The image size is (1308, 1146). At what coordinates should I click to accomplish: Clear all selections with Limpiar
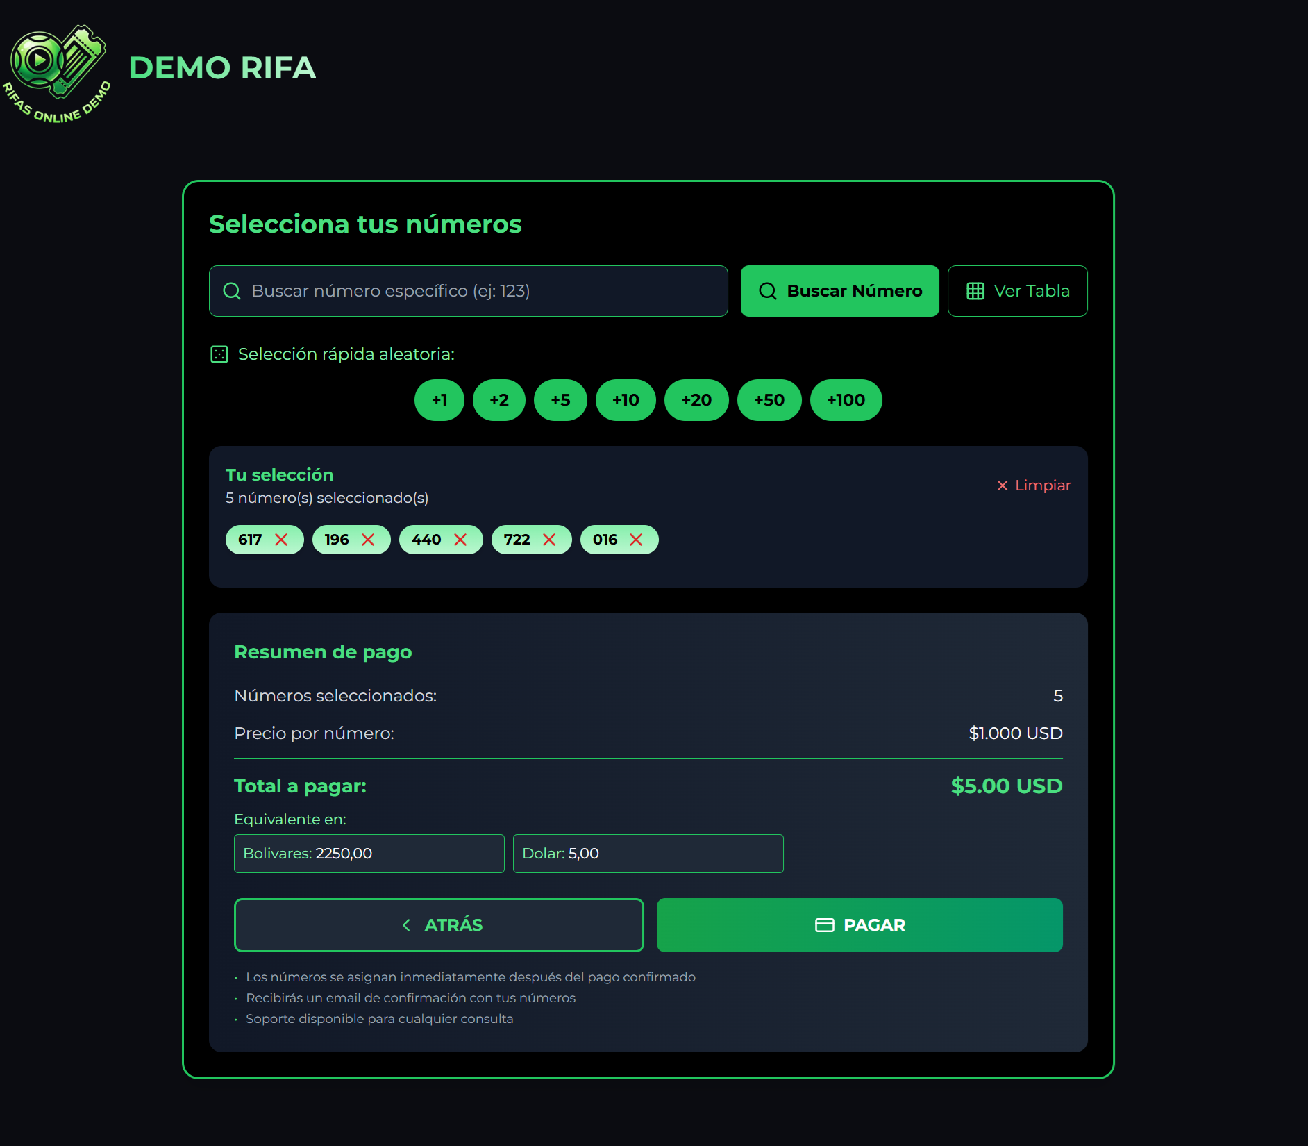[1034, 485]
